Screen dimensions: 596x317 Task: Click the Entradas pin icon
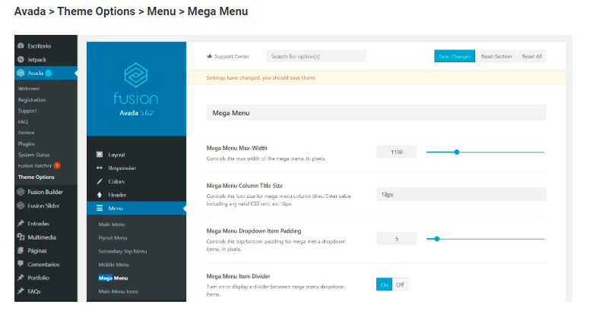click(x=21, y=223)
